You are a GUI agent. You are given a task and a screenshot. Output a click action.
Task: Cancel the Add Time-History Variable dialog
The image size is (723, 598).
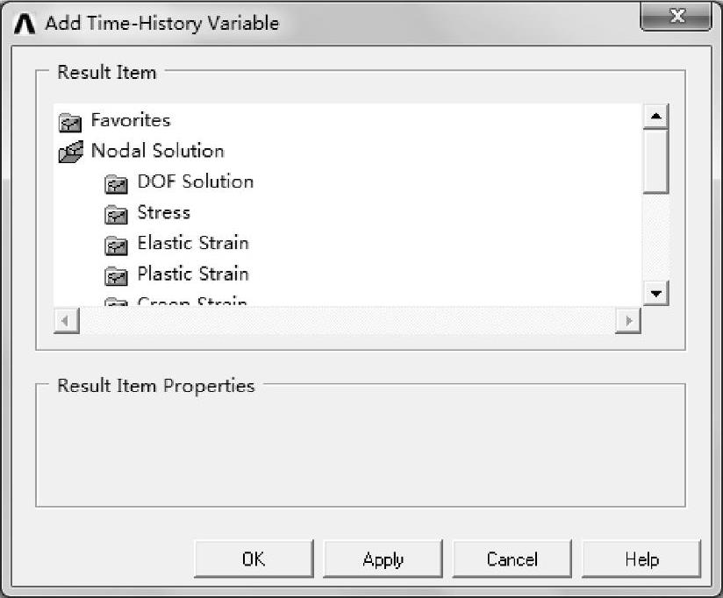pyautogui.click(x=512, y=559)
